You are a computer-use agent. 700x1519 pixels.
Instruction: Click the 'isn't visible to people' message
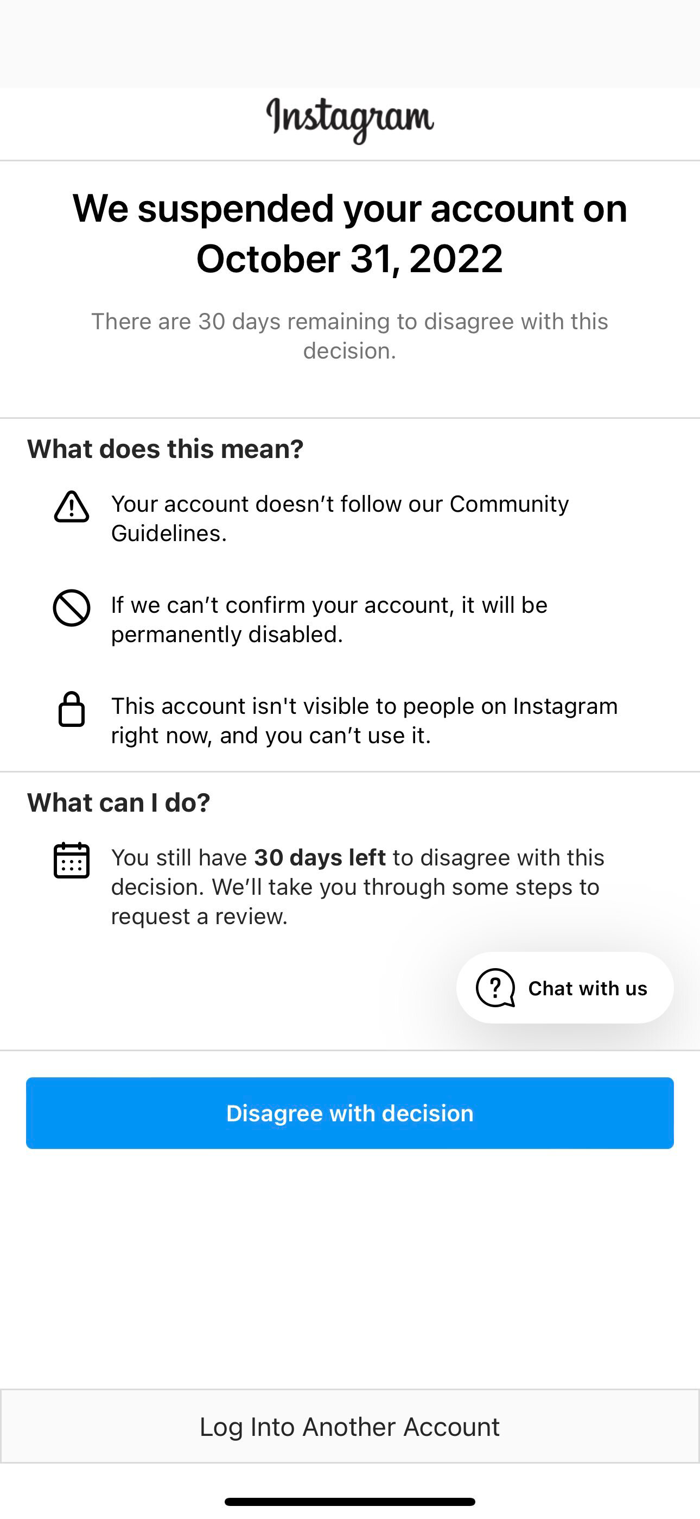[x=364, y=720]
